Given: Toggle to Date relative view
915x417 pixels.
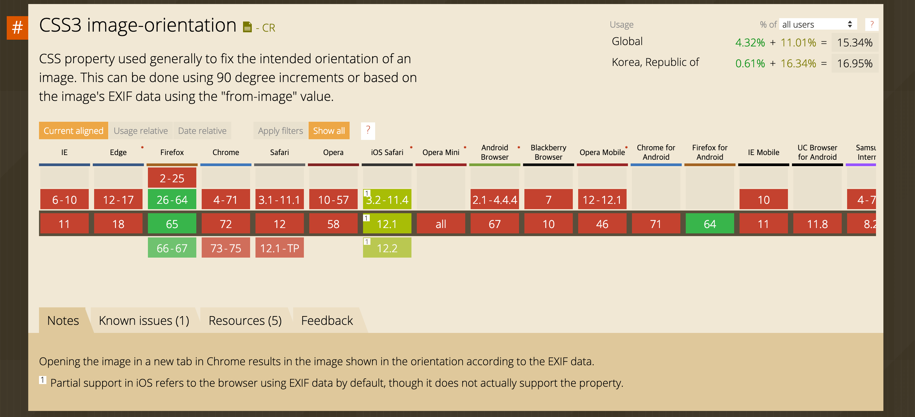Looking at the screenshot, I should point(202,130).
